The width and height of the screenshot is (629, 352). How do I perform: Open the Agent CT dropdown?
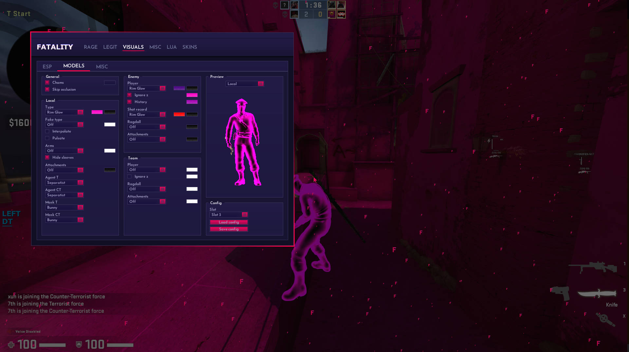65,195
